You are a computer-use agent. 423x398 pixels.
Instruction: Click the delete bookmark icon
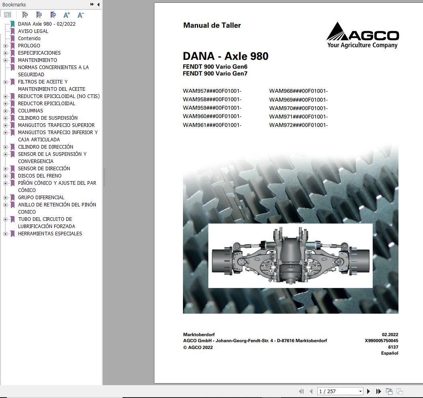click(25, 15)
